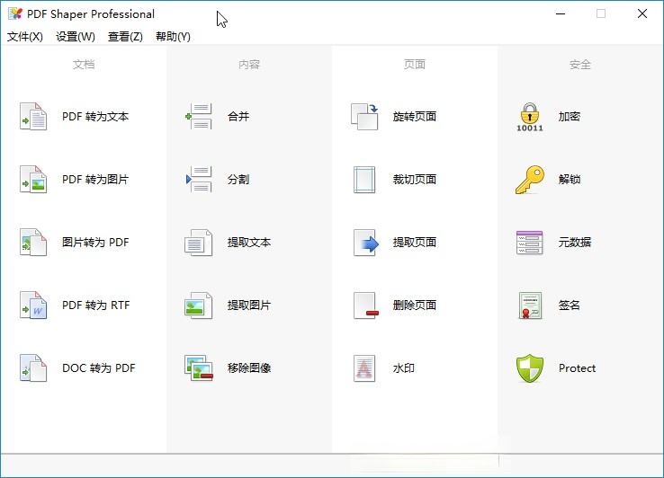Click the 提取文本 icon
This screenshot has height=478, width=664.
point(198,243)
